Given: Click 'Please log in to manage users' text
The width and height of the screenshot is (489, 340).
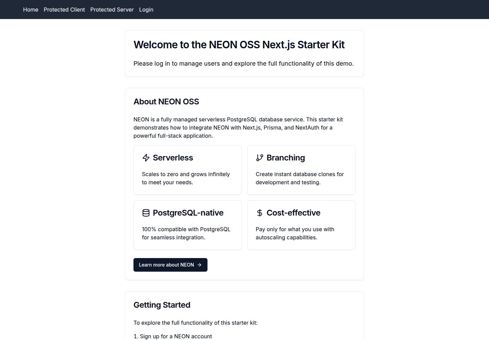Looking at the screenshot, I should pos(243,64).
